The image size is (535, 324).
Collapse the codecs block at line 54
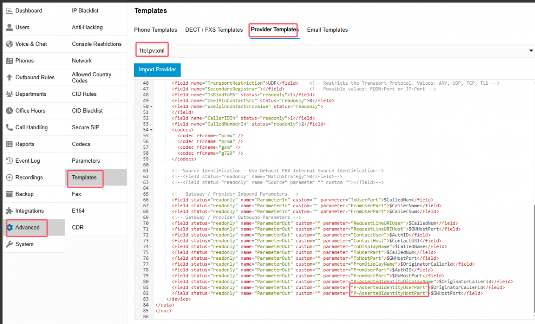pyautogui.click(x=152, y=130)
